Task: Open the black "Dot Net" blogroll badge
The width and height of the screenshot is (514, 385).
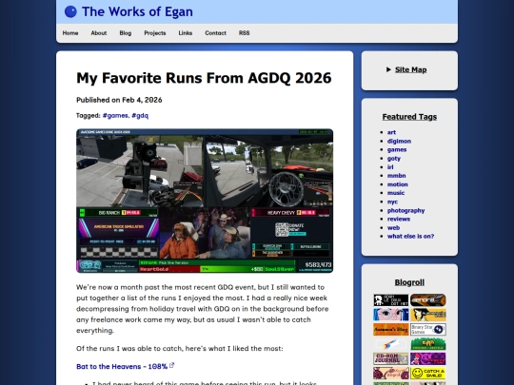Action: [391, 300]
